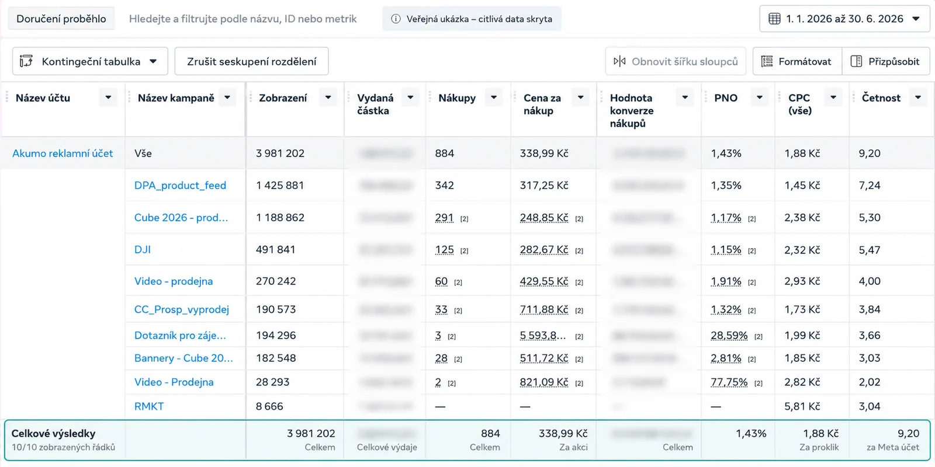The width and height of the screenshot is (935, 467).
Task: Expand the Četnost column options arrow
Action: [x=918, y=97]
